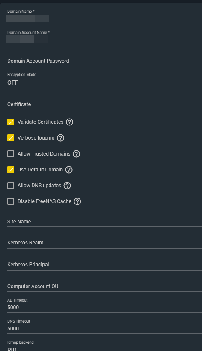Show Verbose logging help tooltip icon

[60, 138]
